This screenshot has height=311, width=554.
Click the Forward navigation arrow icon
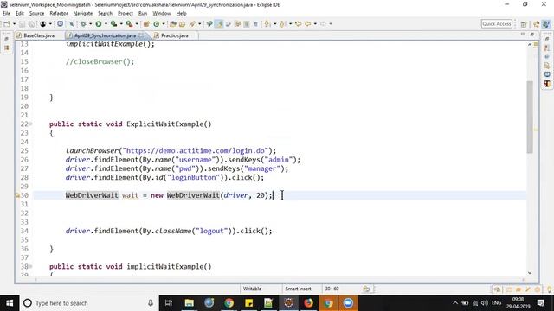click(x=323, y=24)
